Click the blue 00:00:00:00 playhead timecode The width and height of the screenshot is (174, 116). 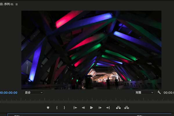[9, 93]
